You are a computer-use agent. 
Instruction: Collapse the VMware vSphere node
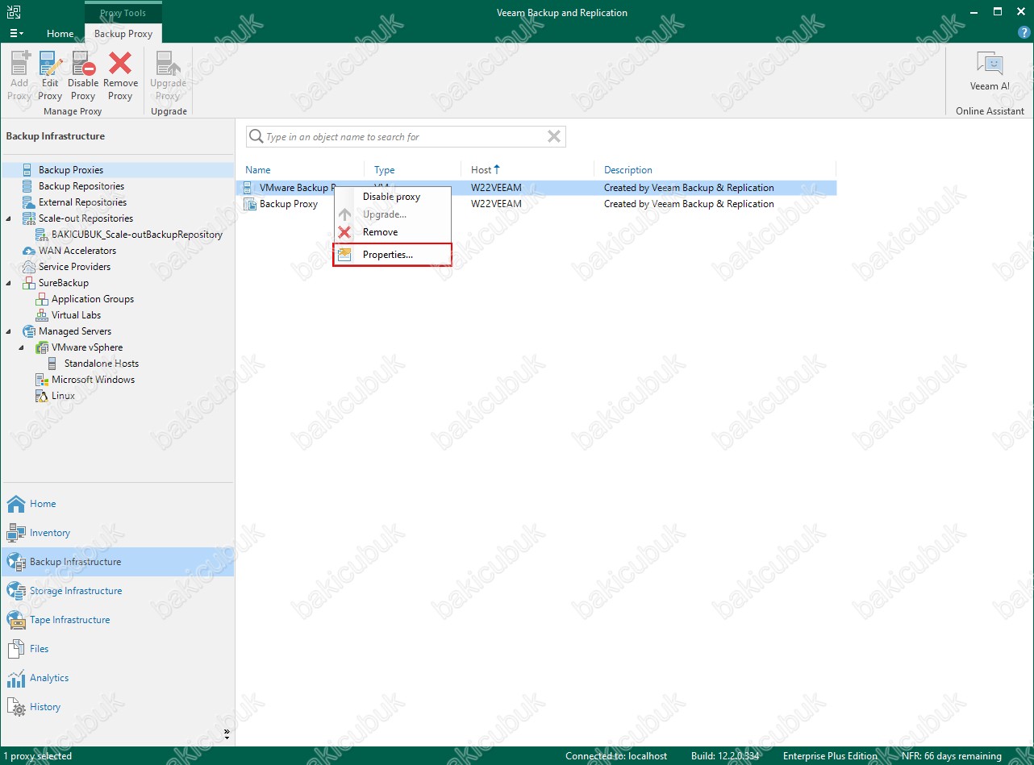[23, 347]
